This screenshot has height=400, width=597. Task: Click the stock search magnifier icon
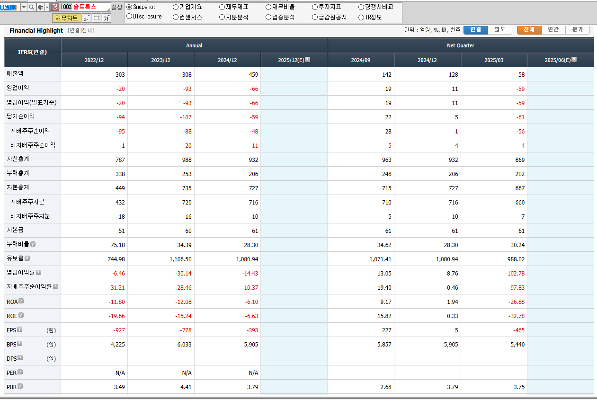coord(32,7)
